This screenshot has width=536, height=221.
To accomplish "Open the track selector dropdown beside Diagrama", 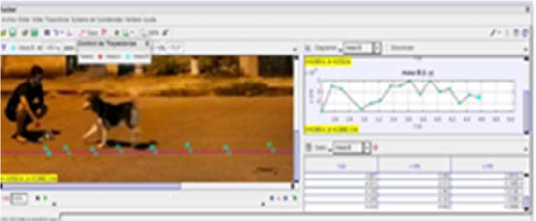I will pos(362,48).
